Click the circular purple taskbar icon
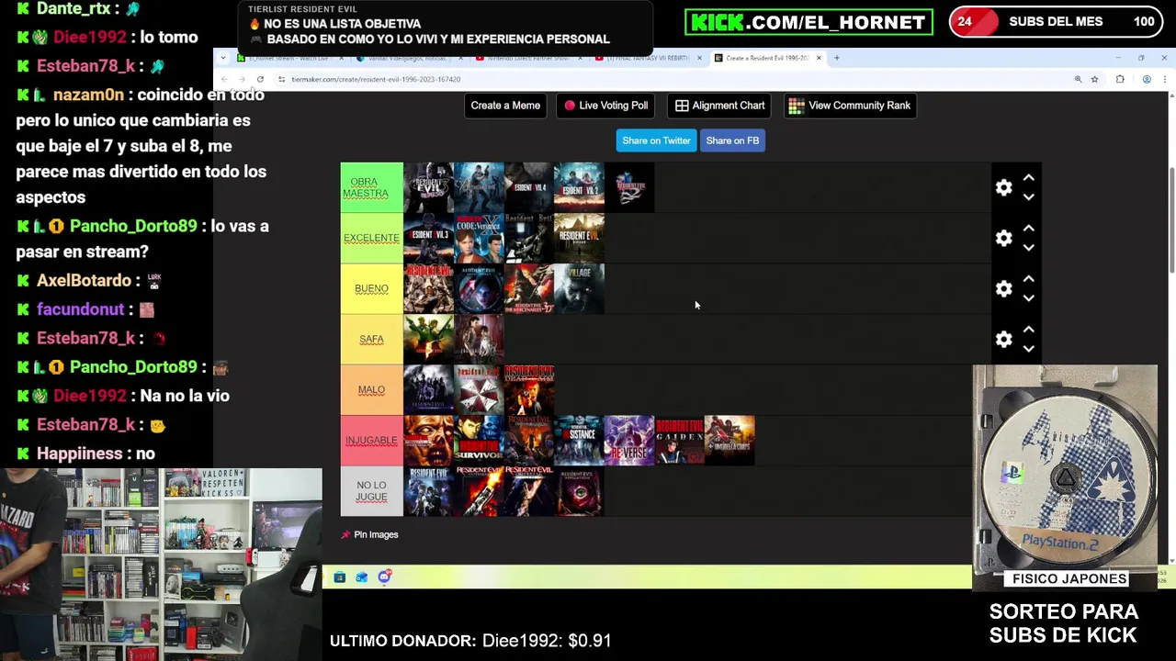Image resolution: width=1176 pixels, height=661 pixels. pos(384,577)
